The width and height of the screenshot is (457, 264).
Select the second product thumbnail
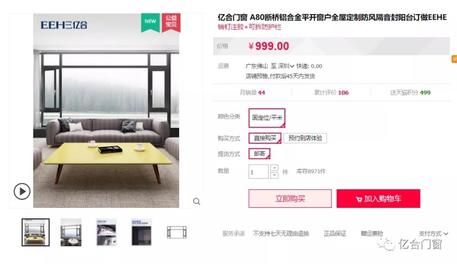71,233
